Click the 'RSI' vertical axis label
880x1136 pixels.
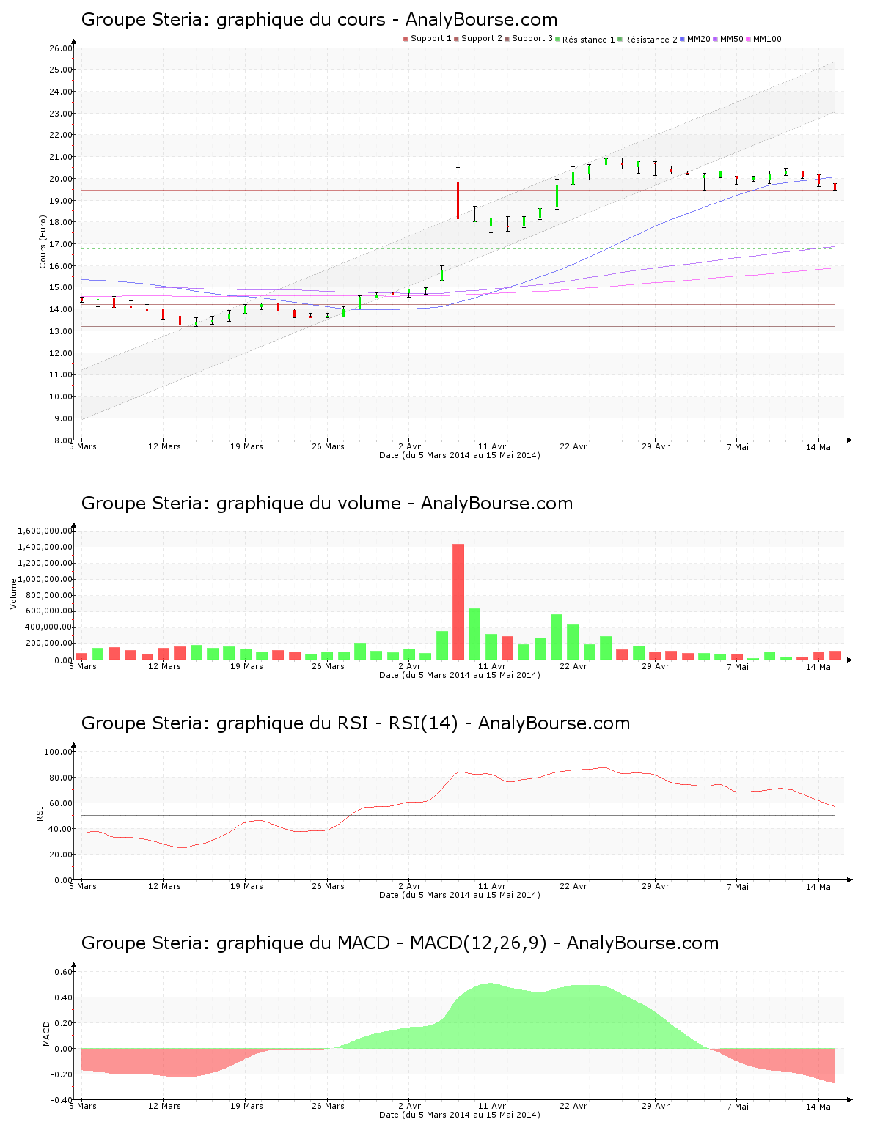tap(40, 813)
